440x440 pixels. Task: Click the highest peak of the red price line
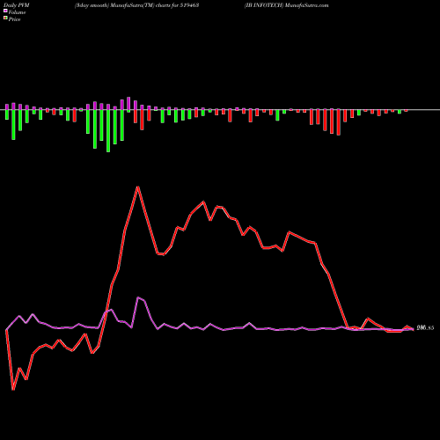[x=138, y=187]
